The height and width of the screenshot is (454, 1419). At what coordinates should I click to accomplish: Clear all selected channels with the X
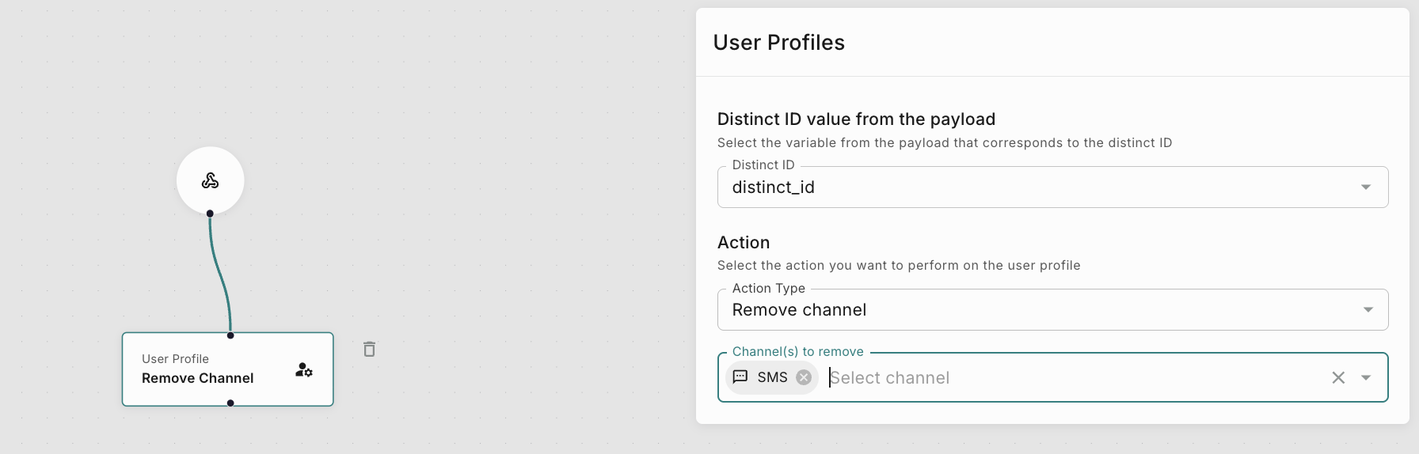1338,378
